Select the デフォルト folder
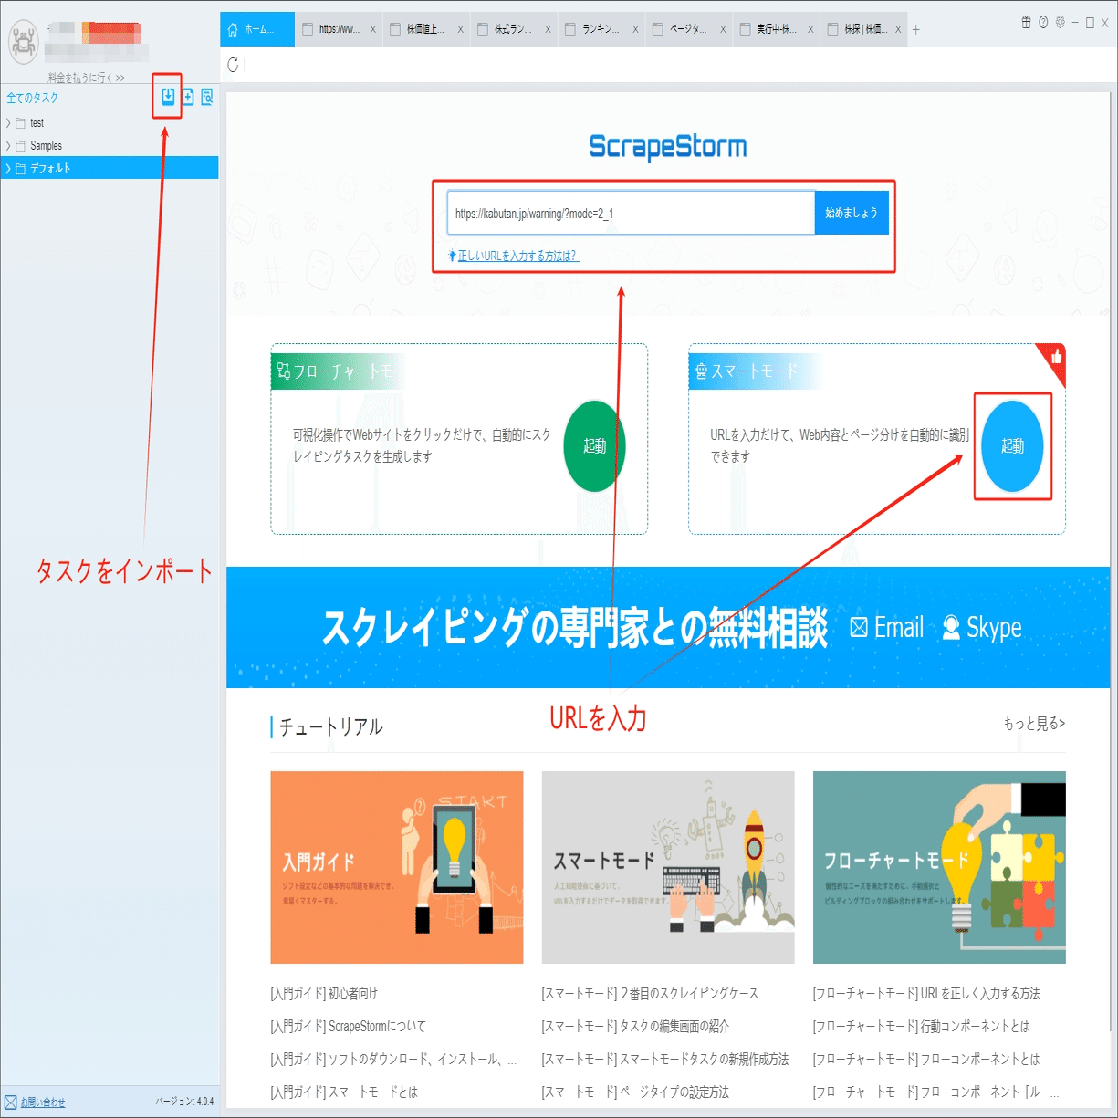This screenshot has height=1118, width=1118. click(110, 168)
